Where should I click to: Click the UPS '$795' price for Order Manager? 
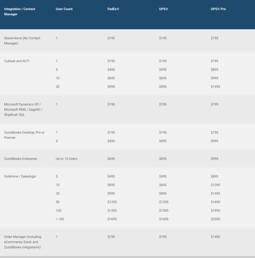[x=163, y=237]
